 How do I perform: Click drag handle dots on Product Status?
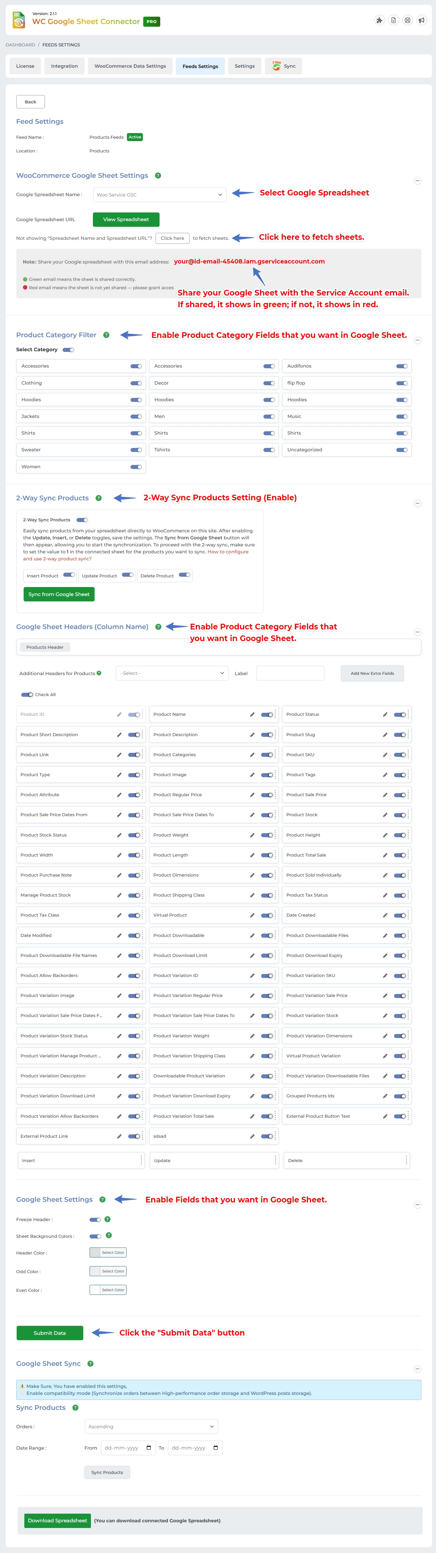(408, 714)
